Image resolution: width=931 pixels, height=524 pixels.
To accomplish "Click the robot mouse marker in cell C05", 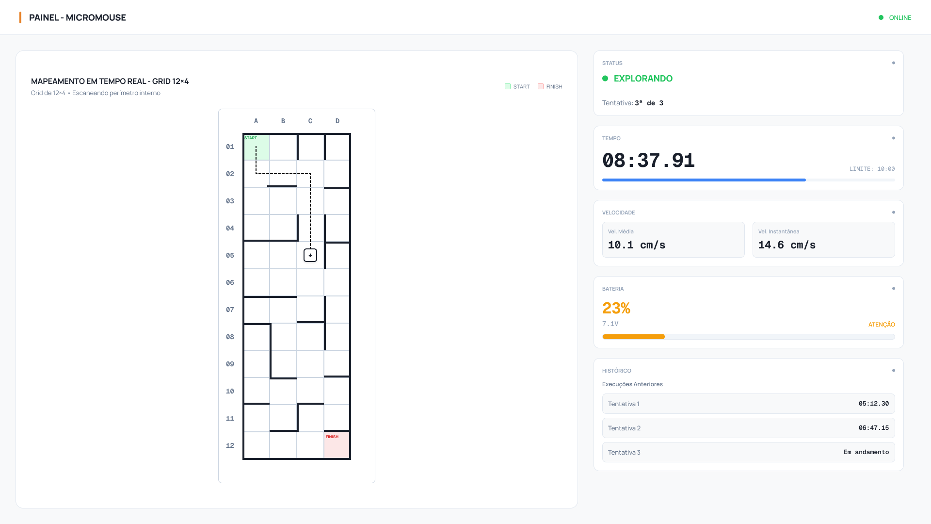I will tap(310, 255).
